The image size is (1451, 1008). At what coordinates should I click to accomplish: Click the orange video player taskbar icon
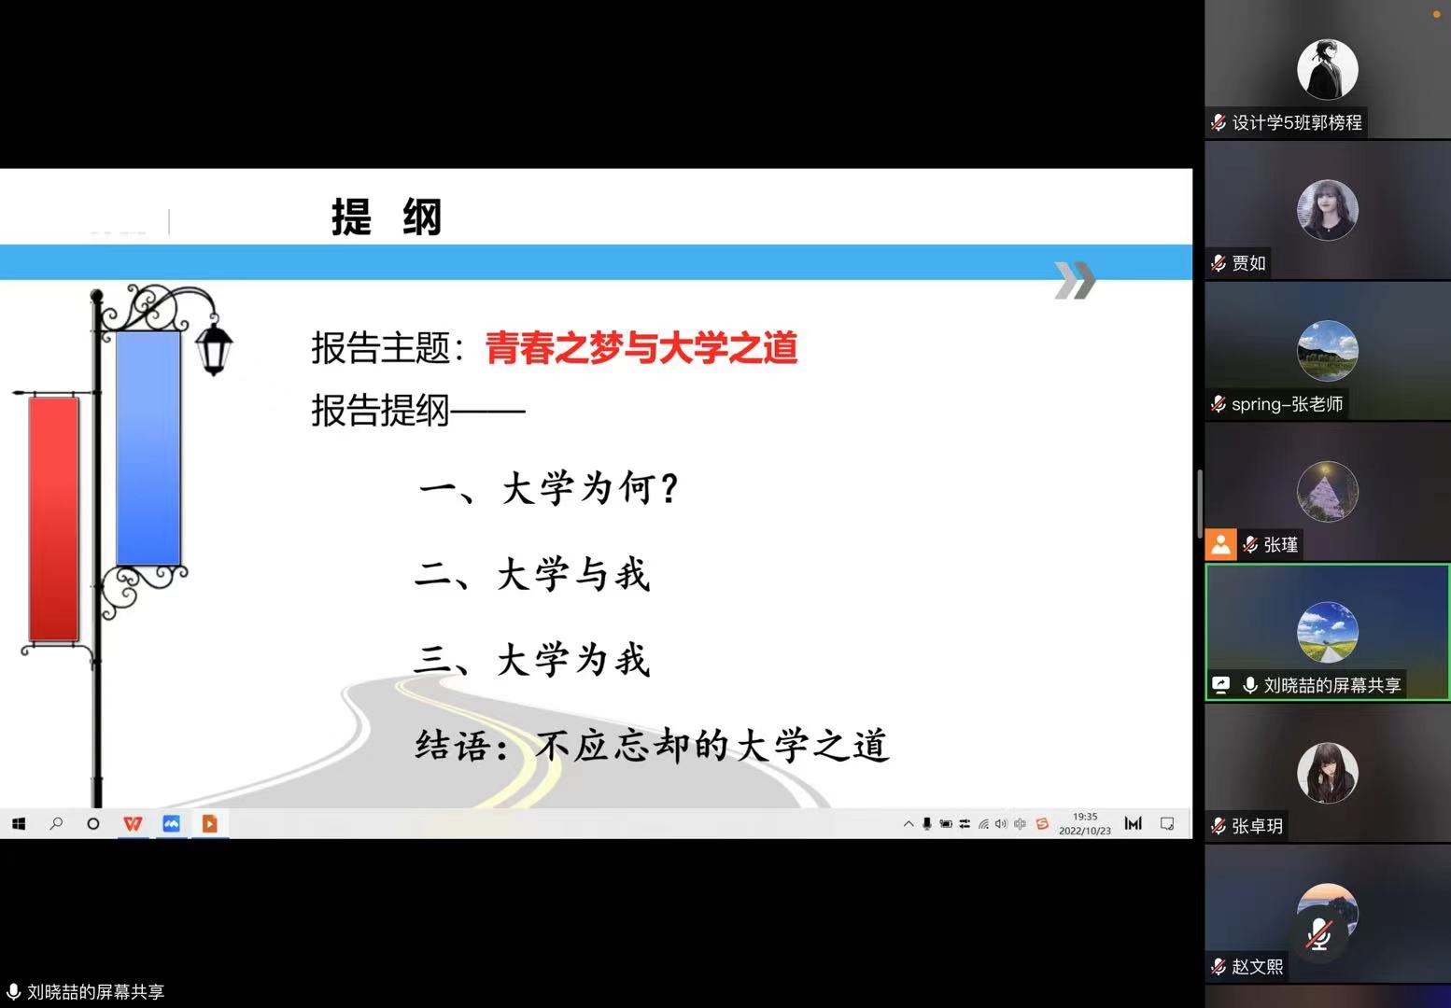(x=209, y=823)
